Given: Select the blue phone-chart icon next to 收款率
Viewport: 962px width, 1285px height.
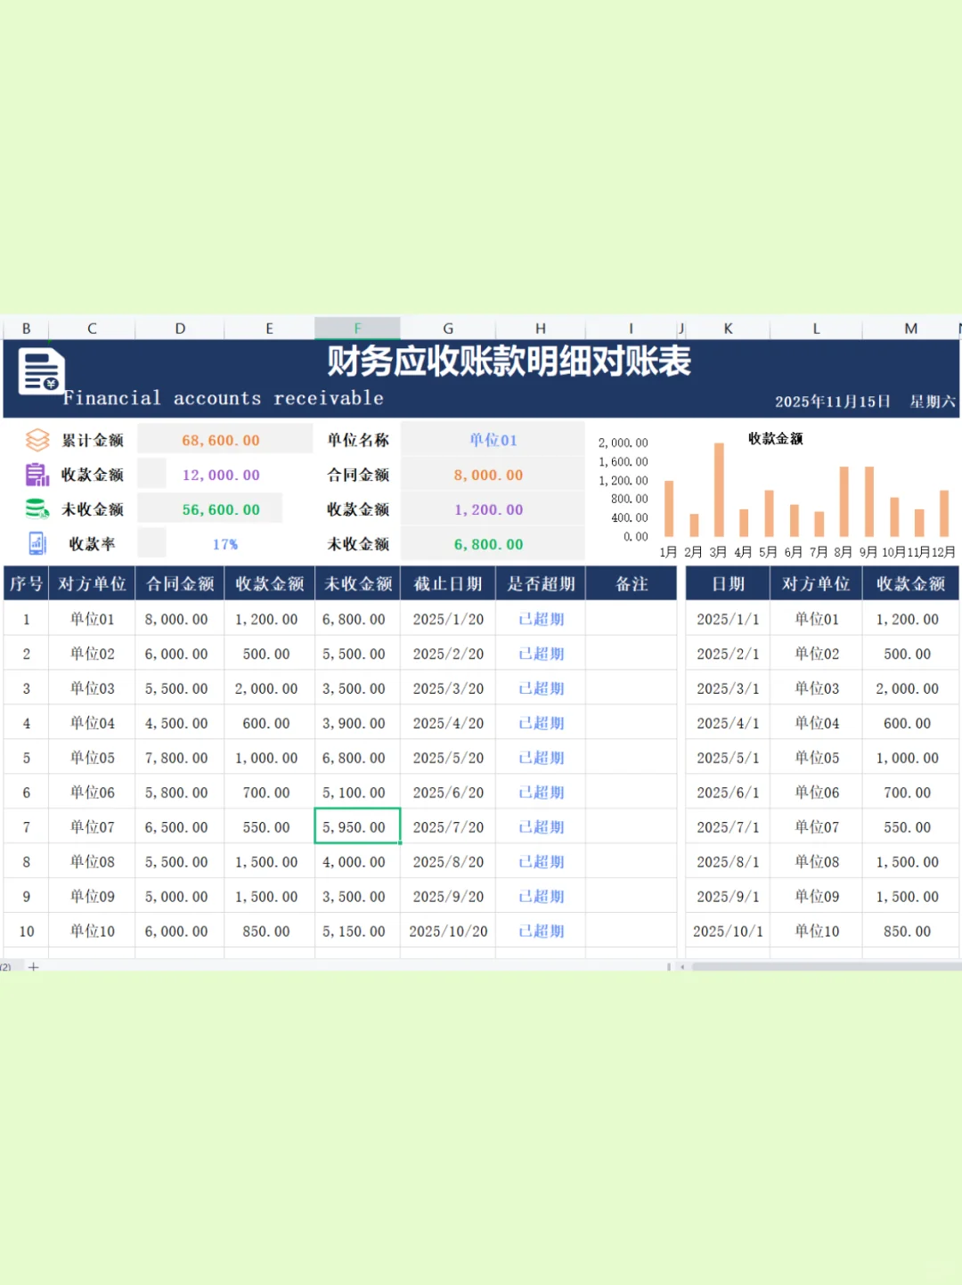Looking at the screenshot, I should click(x=37, y=542).
